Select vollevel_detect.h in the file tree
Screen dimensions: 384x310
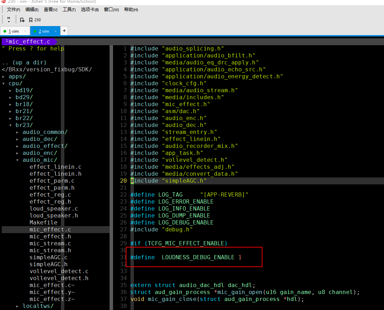(59, 278)
